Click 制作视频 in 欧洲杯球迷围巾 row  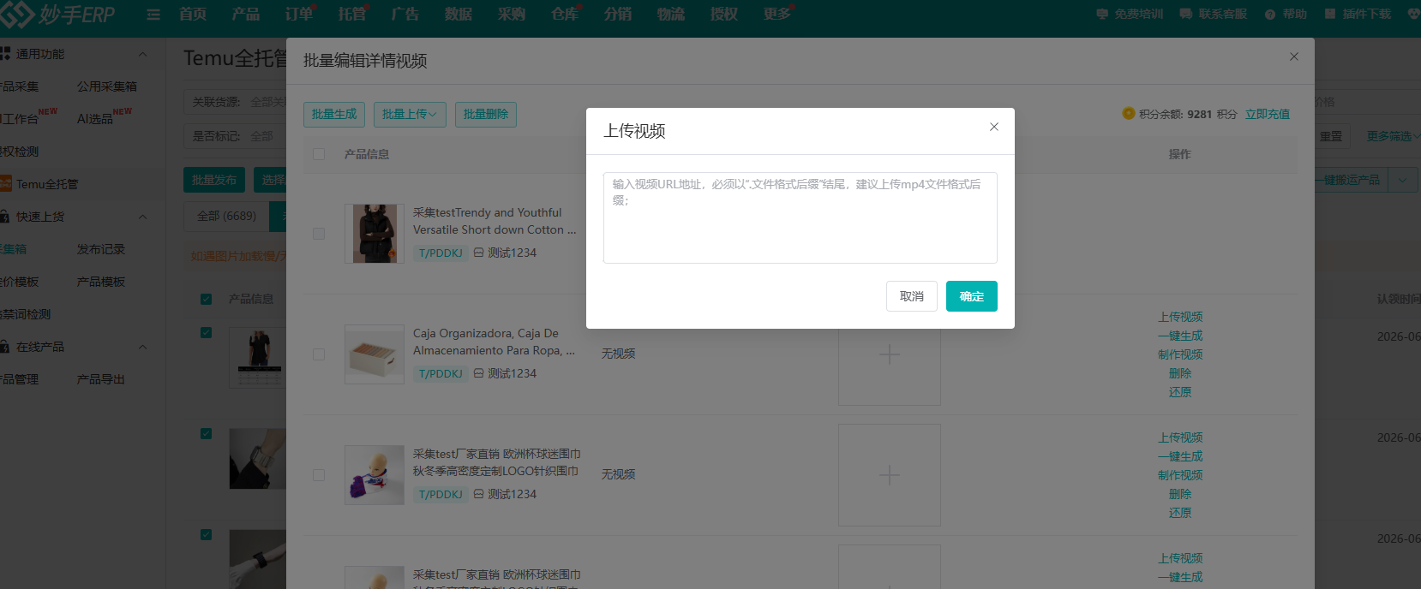[x=1180, y=475]
